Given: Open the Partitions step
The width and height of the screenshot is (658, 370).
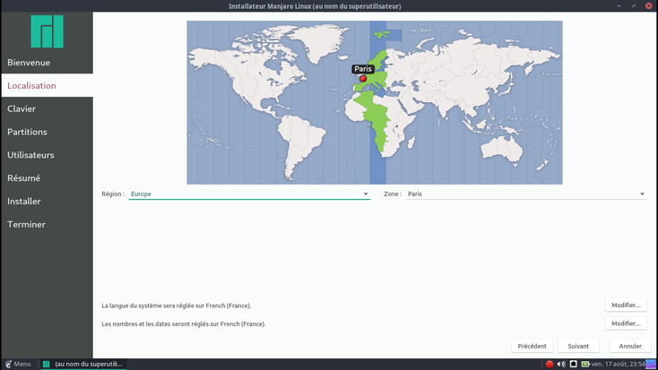Looking at the screenshot, I should tap(47, 132).
